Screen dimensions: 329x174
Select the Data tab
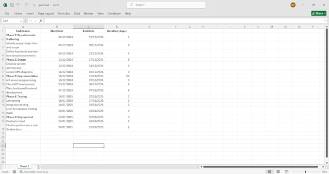coord(77,13)
